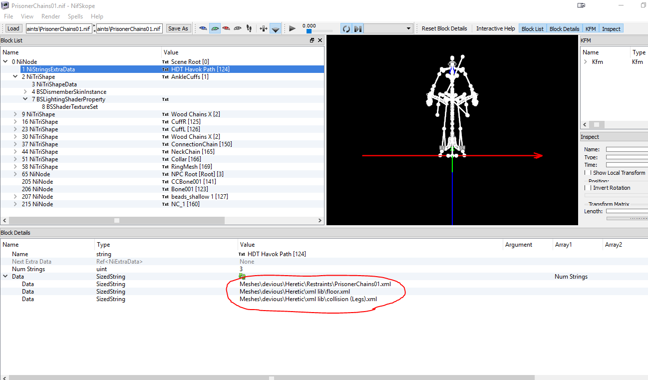Click the NifSkope app icon in title bar
This screenshot has width=648, height=380.
pyautogui.click(x=5, y=5)
